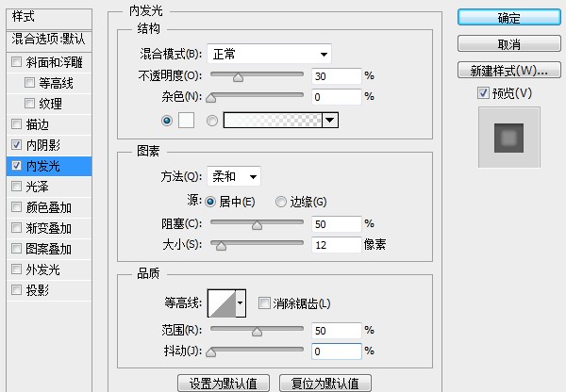The width and height of the screenshot is (566, 392).
Task: Click the 杂色 value field
Action: point(337,97)
